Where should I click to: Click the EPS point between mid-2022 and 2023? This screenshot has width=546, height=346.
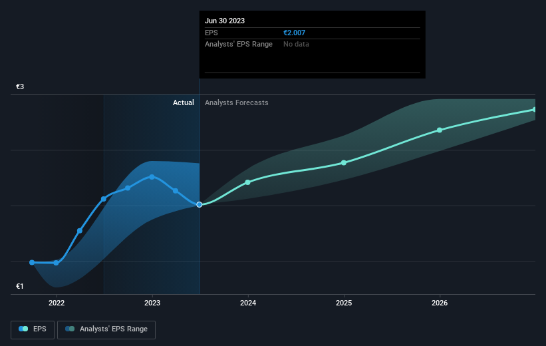[x=128, y=188]
